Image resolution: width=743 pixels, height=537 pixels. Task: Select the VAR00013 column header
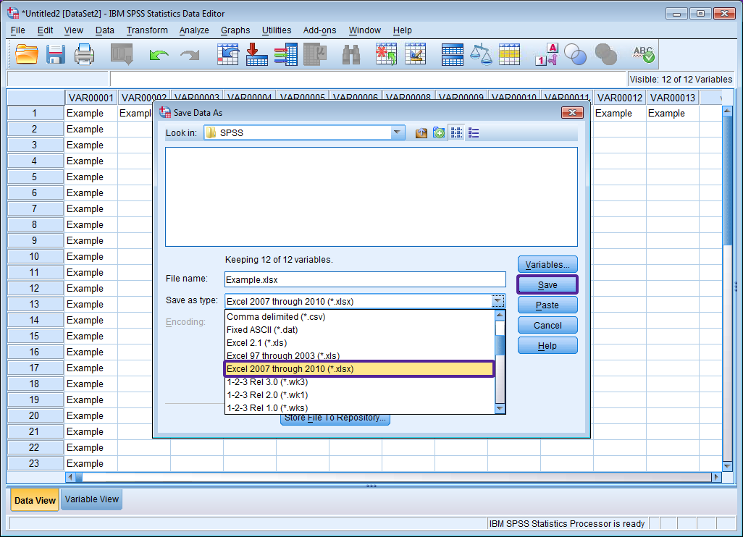pyautogui.click(x=673, y=98)
